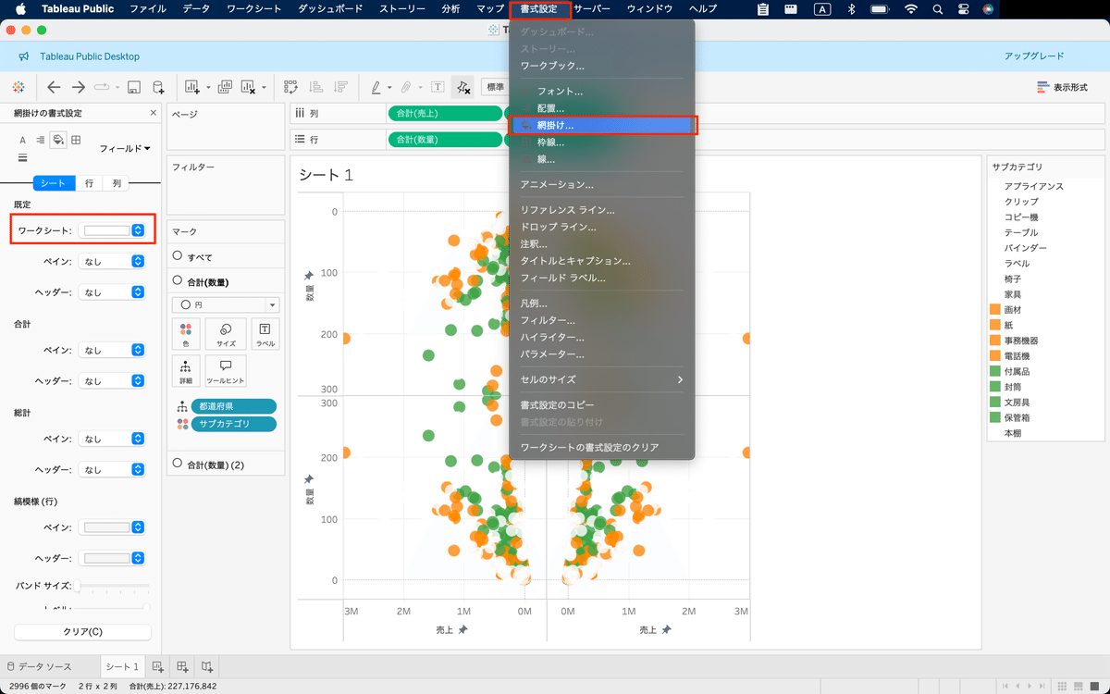This screenshot has height=694, width=1110.
Task: Open 表示形式 Show Me panel
Action: pos(1062,87)
